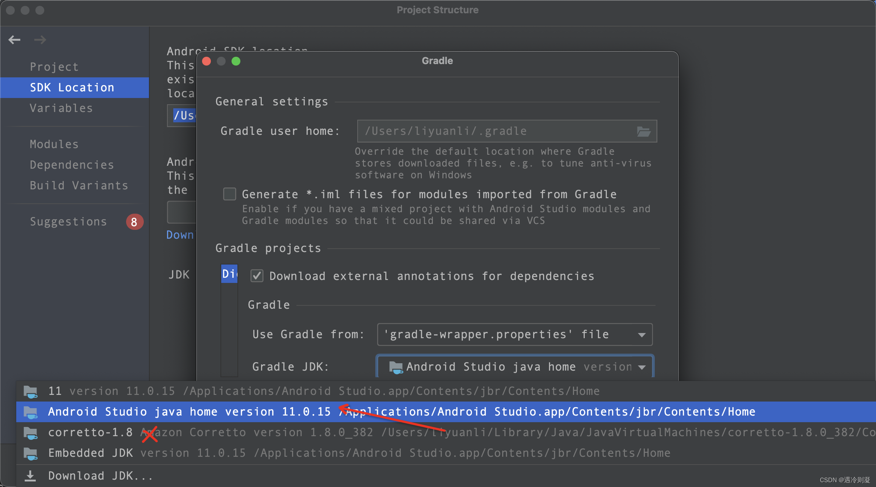Screen dimensions: 876x487
Task: Click the download arrow icon beside Download JDK
Action: [x=30, y=476]
